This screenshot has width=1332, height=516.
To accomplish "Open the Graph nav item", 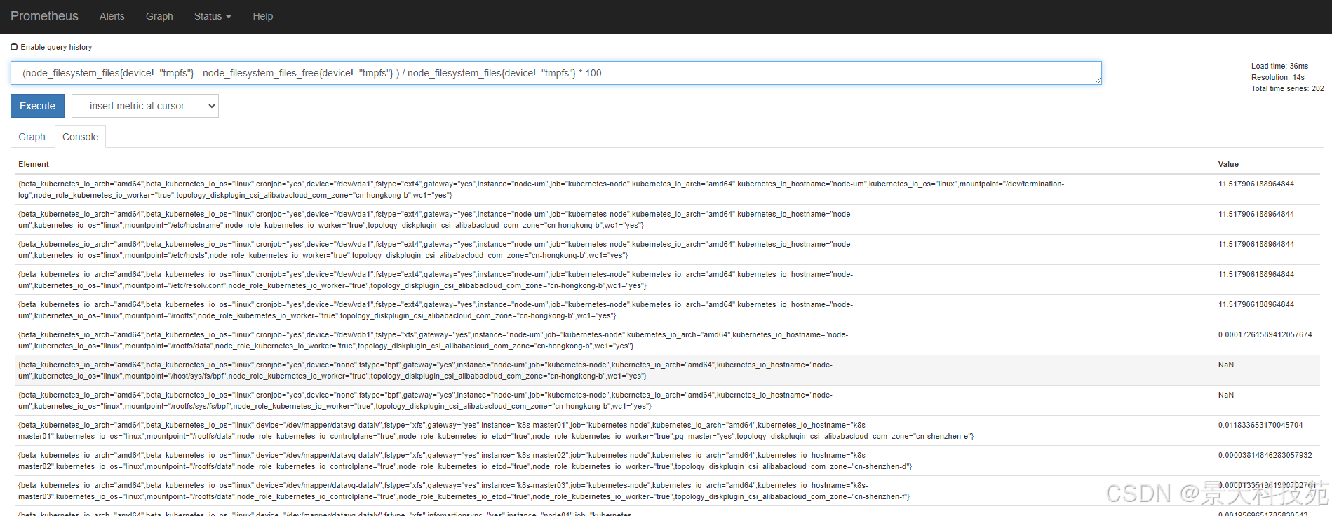I will coord(159,16).
